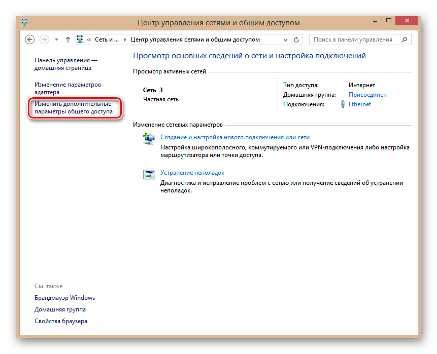Click the troubleshooting icon beside Устранение неполадок
This screenshot has width=437, height=354.
point(149,175)
